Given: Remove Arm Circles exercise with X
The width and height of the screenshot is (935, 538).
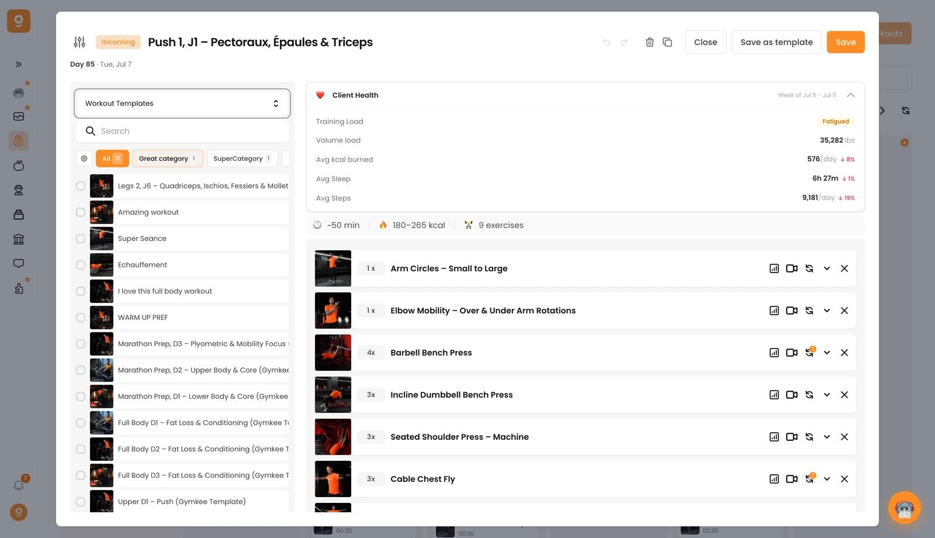Looking at the screenshot, I should [844, 268].
